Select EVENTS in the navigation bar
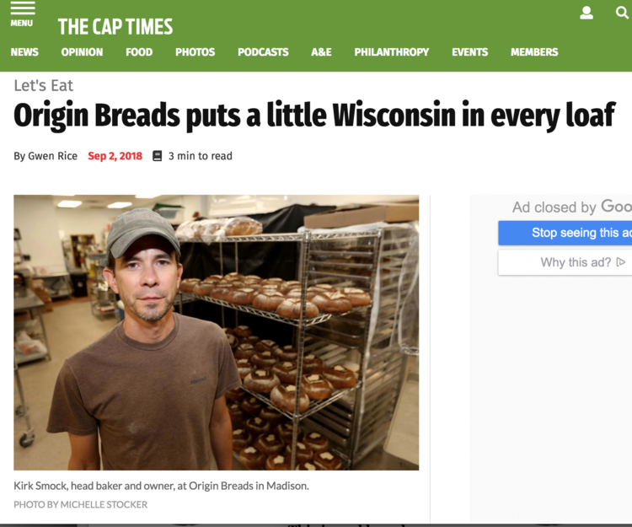Viewport: 632px width, 527px height. point(469,52)
